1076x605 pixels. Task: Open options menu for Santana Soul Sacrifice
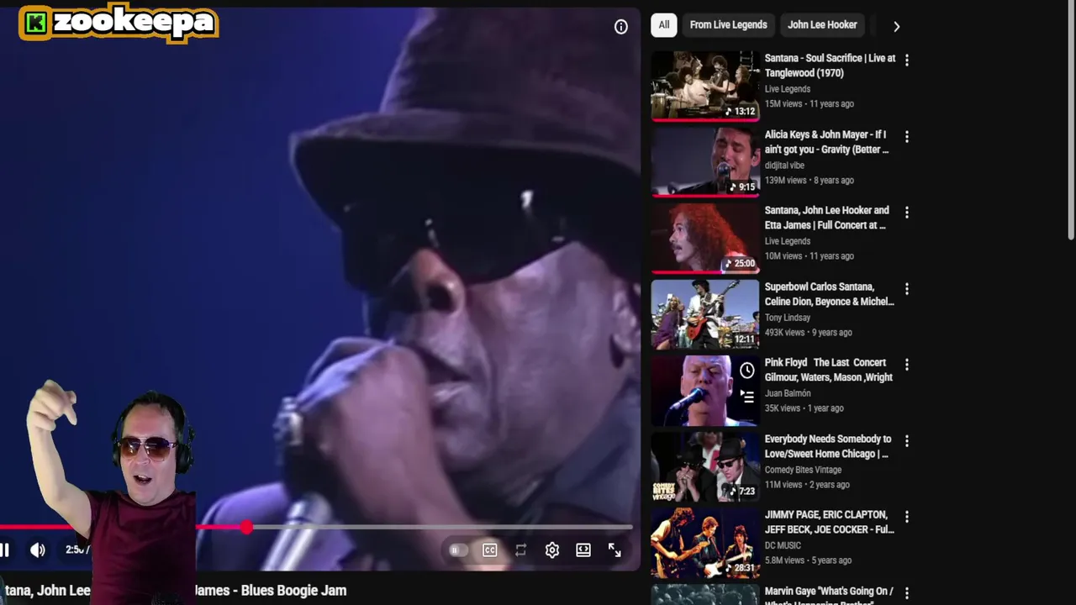[906, 60]
